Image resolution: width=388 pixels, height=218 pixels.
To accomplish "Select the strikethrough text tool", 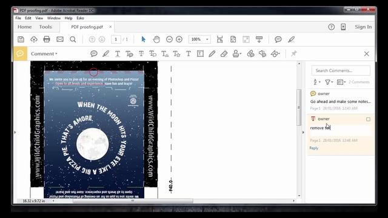I will click(141, 54).
